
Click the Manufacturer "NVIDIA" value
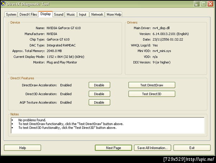click(52, 34)
